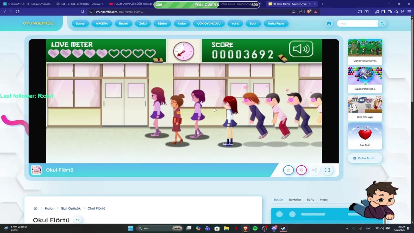Open user account profile icon
414x233 pixels.
[329, 24]
